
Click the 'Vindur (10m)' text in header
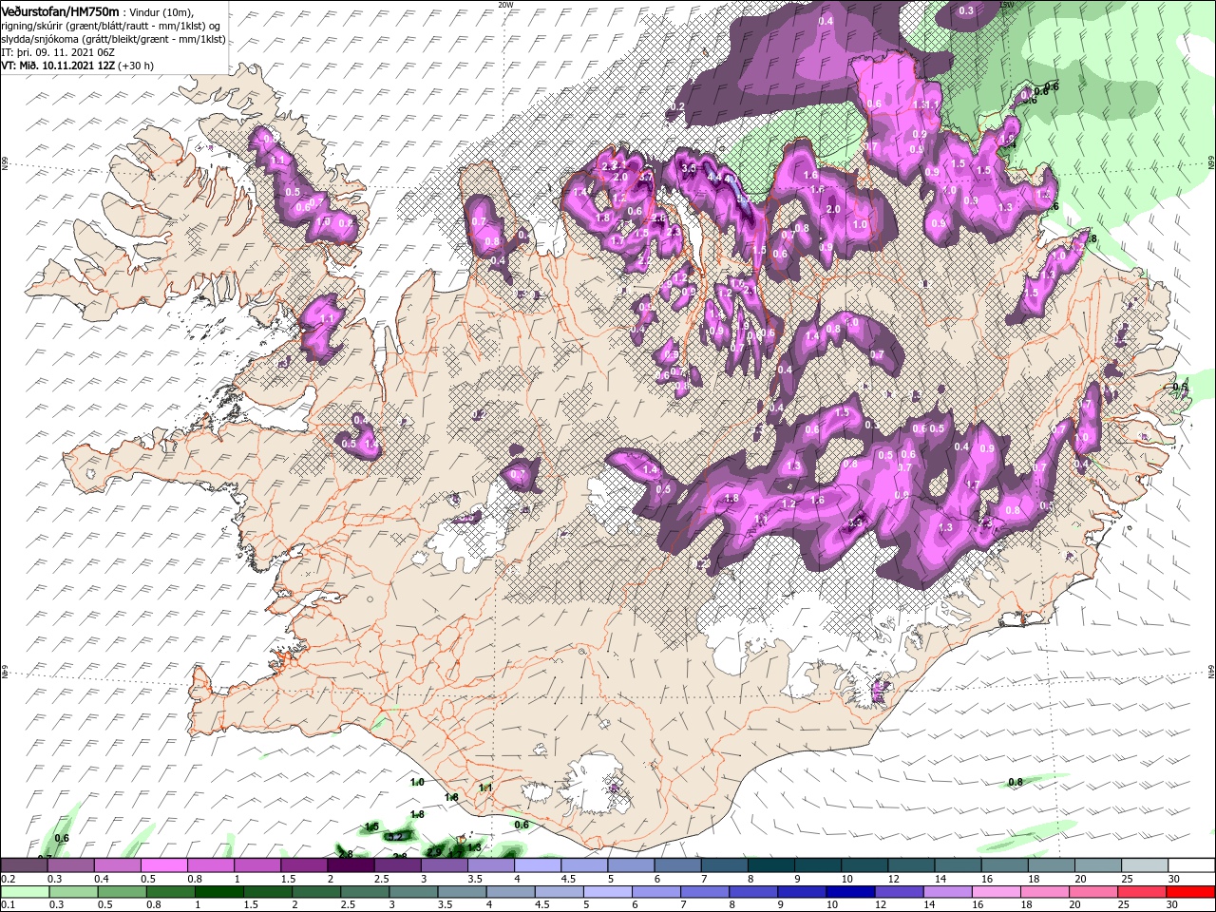(x=161, y=11)
